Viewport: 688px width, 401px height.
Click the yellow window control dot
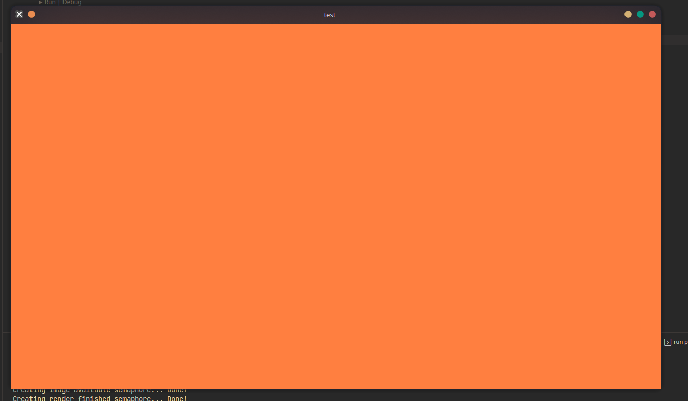coord(628,14)
